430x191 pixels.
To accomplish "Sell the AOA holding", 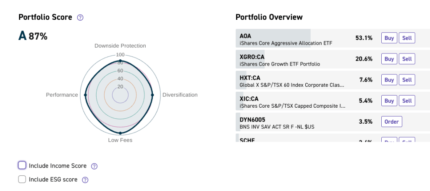I will 407,38.
